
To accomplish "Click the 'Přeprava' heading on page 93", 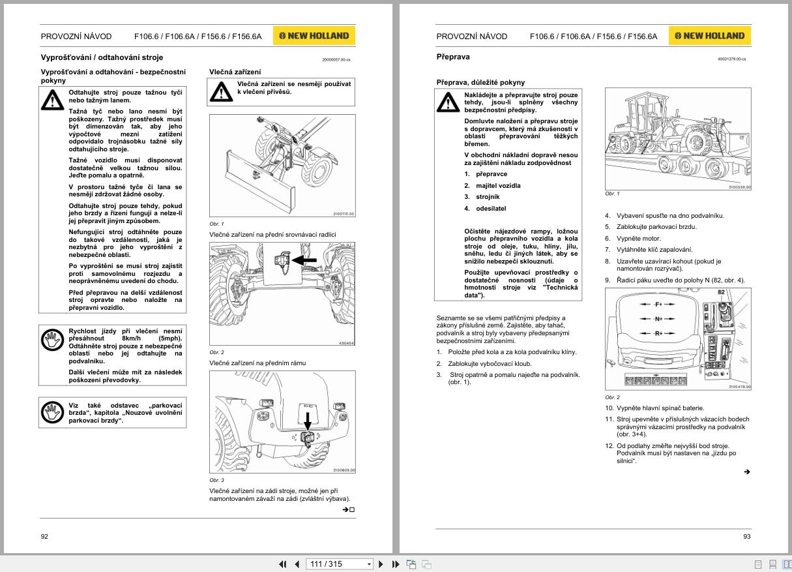I will pos(453,57).
